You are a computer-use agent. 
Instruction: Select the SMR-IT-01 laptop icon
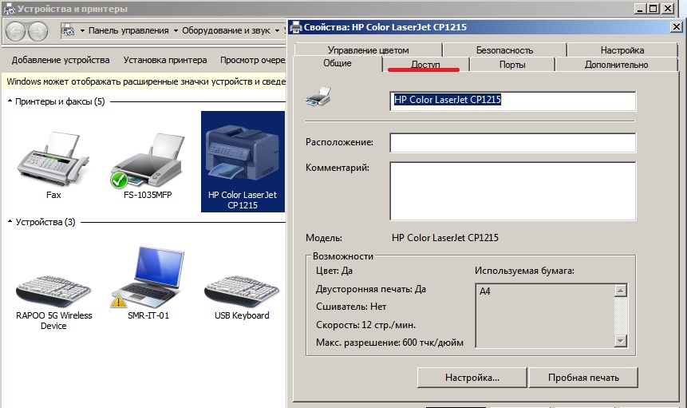coord(148,277)
